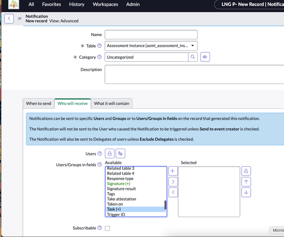Select Trigger ID in Available list
The height and width of the screenshot is (237, 284).
[x=116, y=214]
